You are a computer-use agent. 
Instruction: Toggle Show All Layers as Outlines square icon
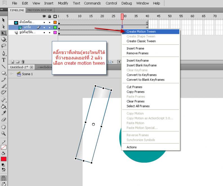(55, 16)
